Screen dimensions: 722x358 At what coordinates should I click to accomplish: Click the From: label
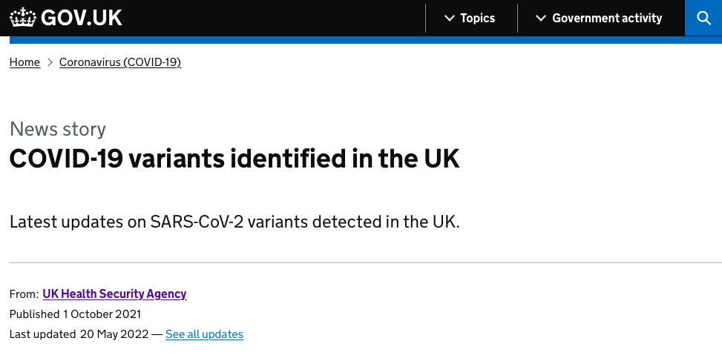point(24,294)
